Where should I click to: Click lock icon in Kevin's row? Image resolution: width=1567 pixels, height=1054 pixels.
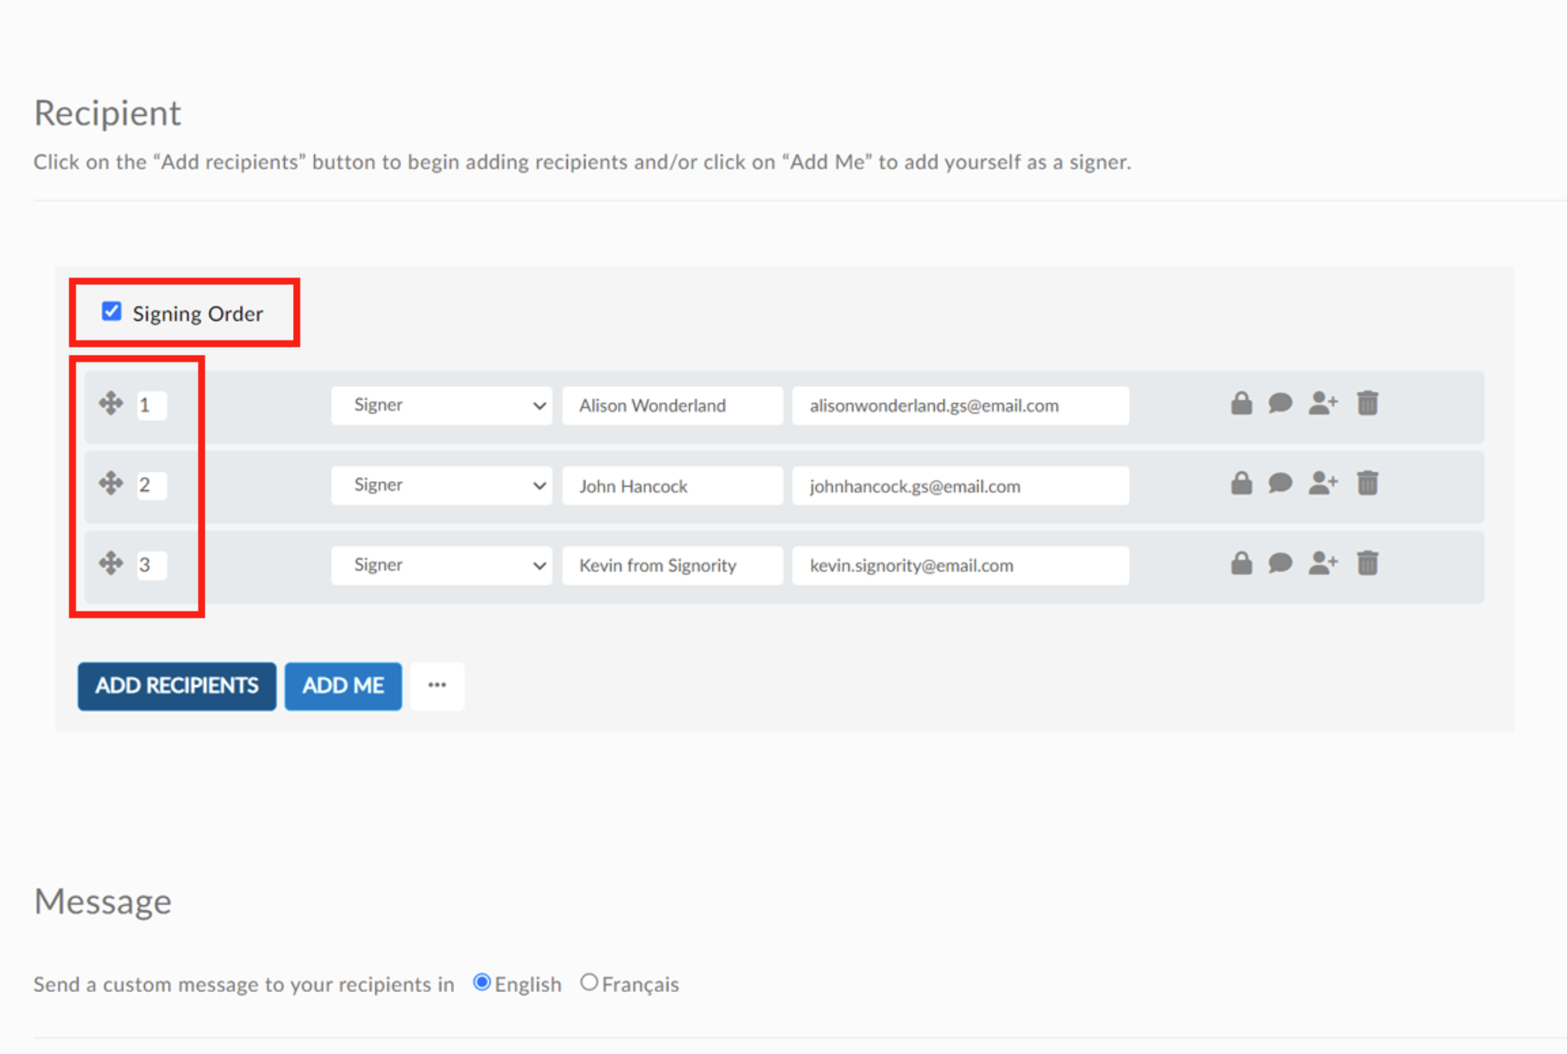tap(1241, 563)
